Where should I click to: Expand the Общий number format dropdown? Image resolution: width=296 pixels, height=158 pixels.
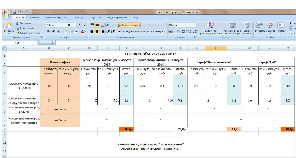195,25
